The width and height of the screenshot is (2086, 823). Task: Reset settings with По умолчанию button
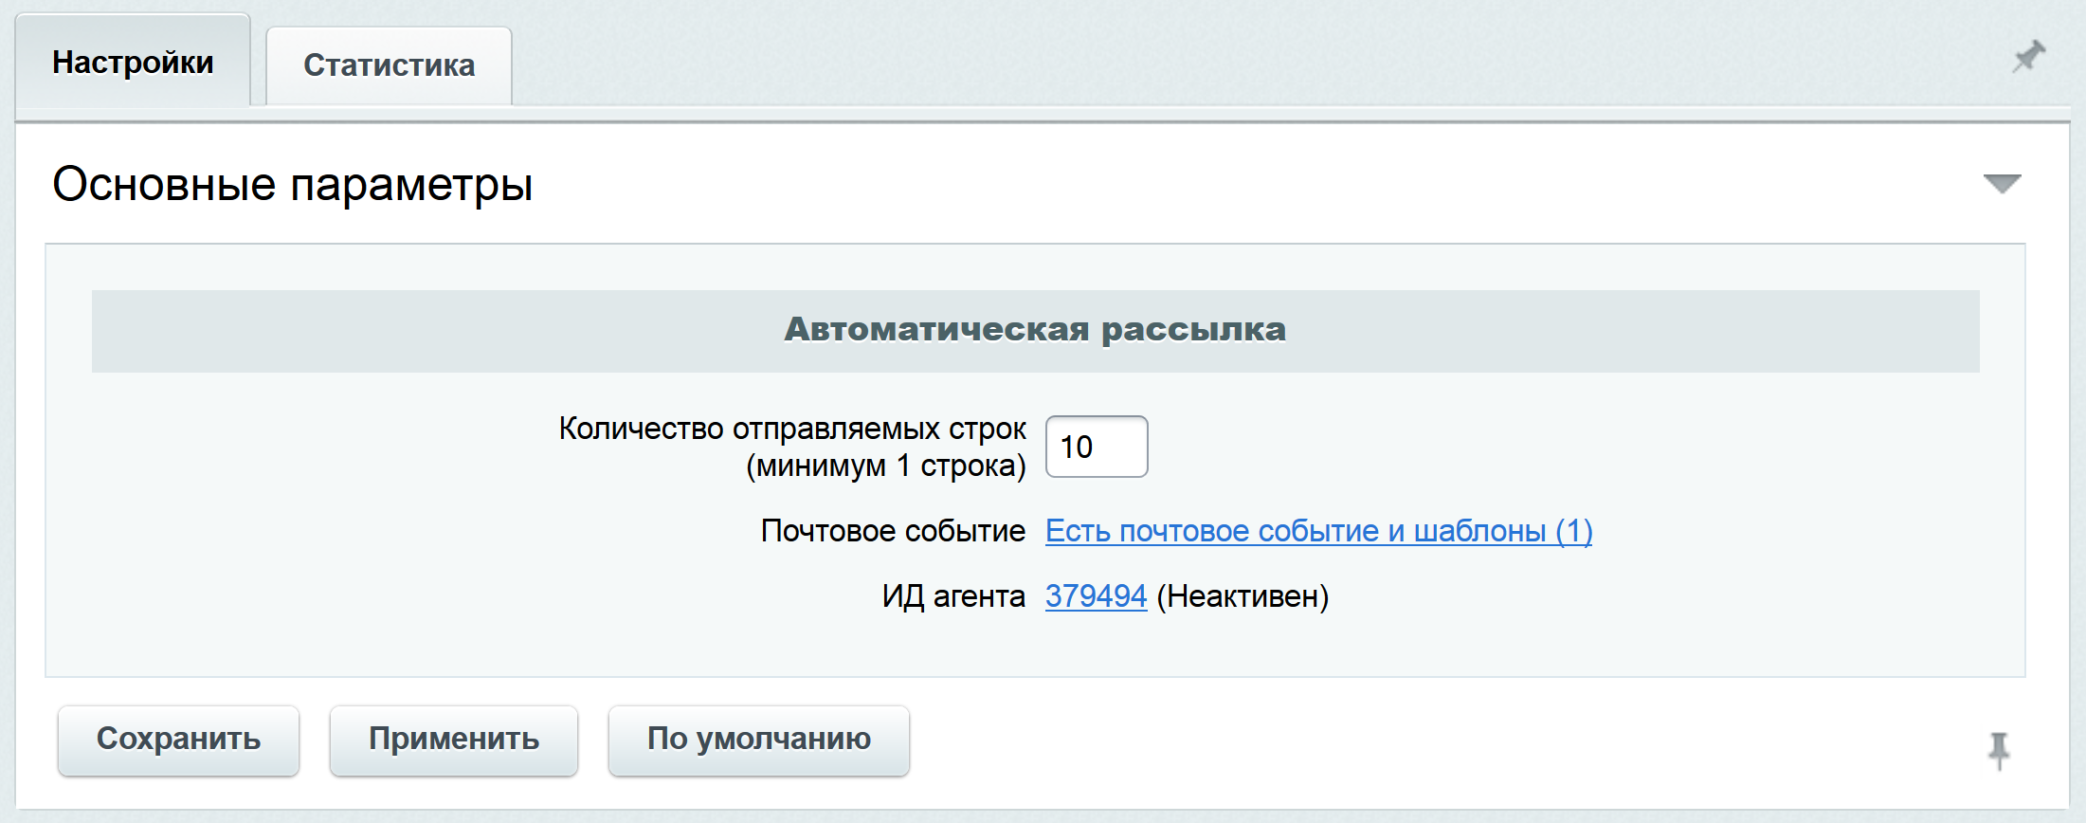coord(758,740)
